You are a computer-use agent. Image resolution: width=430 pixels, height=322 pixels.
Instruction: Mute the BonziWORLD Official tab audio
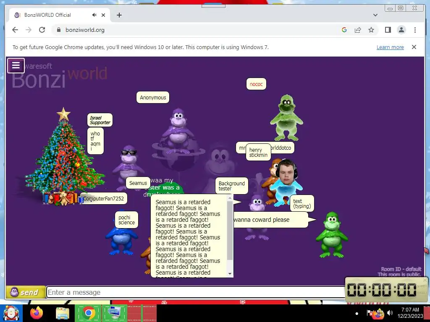click(94, 15)
